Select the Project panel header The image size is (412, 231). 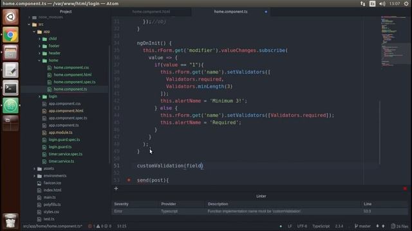pos(66,12)
